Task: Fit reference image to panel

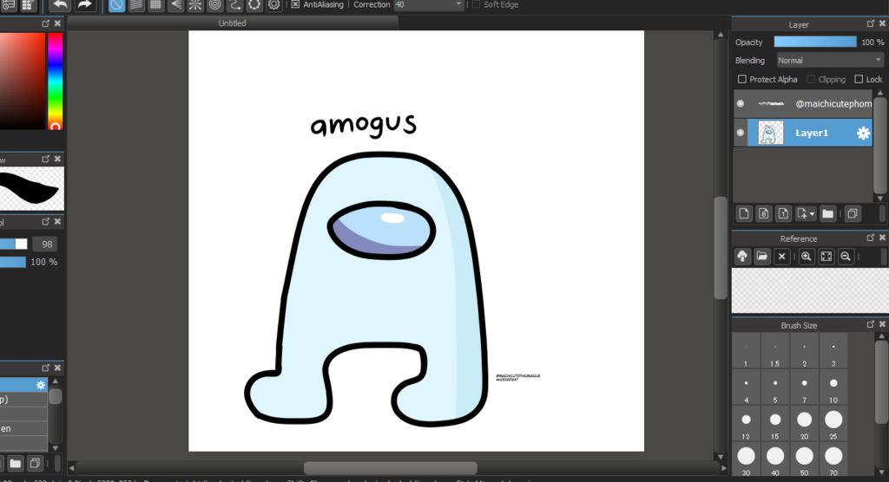Action: pyautogui.click(x=826, y=257)
